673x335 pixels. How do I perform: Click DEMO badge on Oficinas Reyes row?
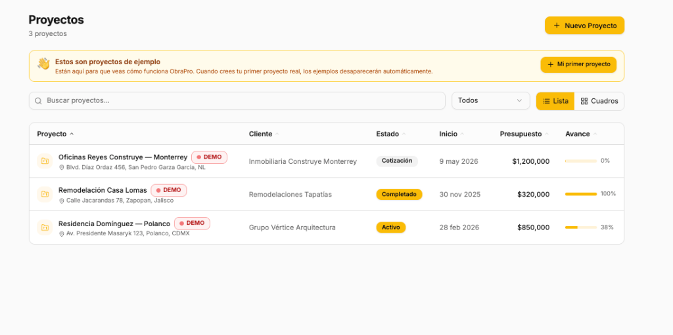coord(209,157)
